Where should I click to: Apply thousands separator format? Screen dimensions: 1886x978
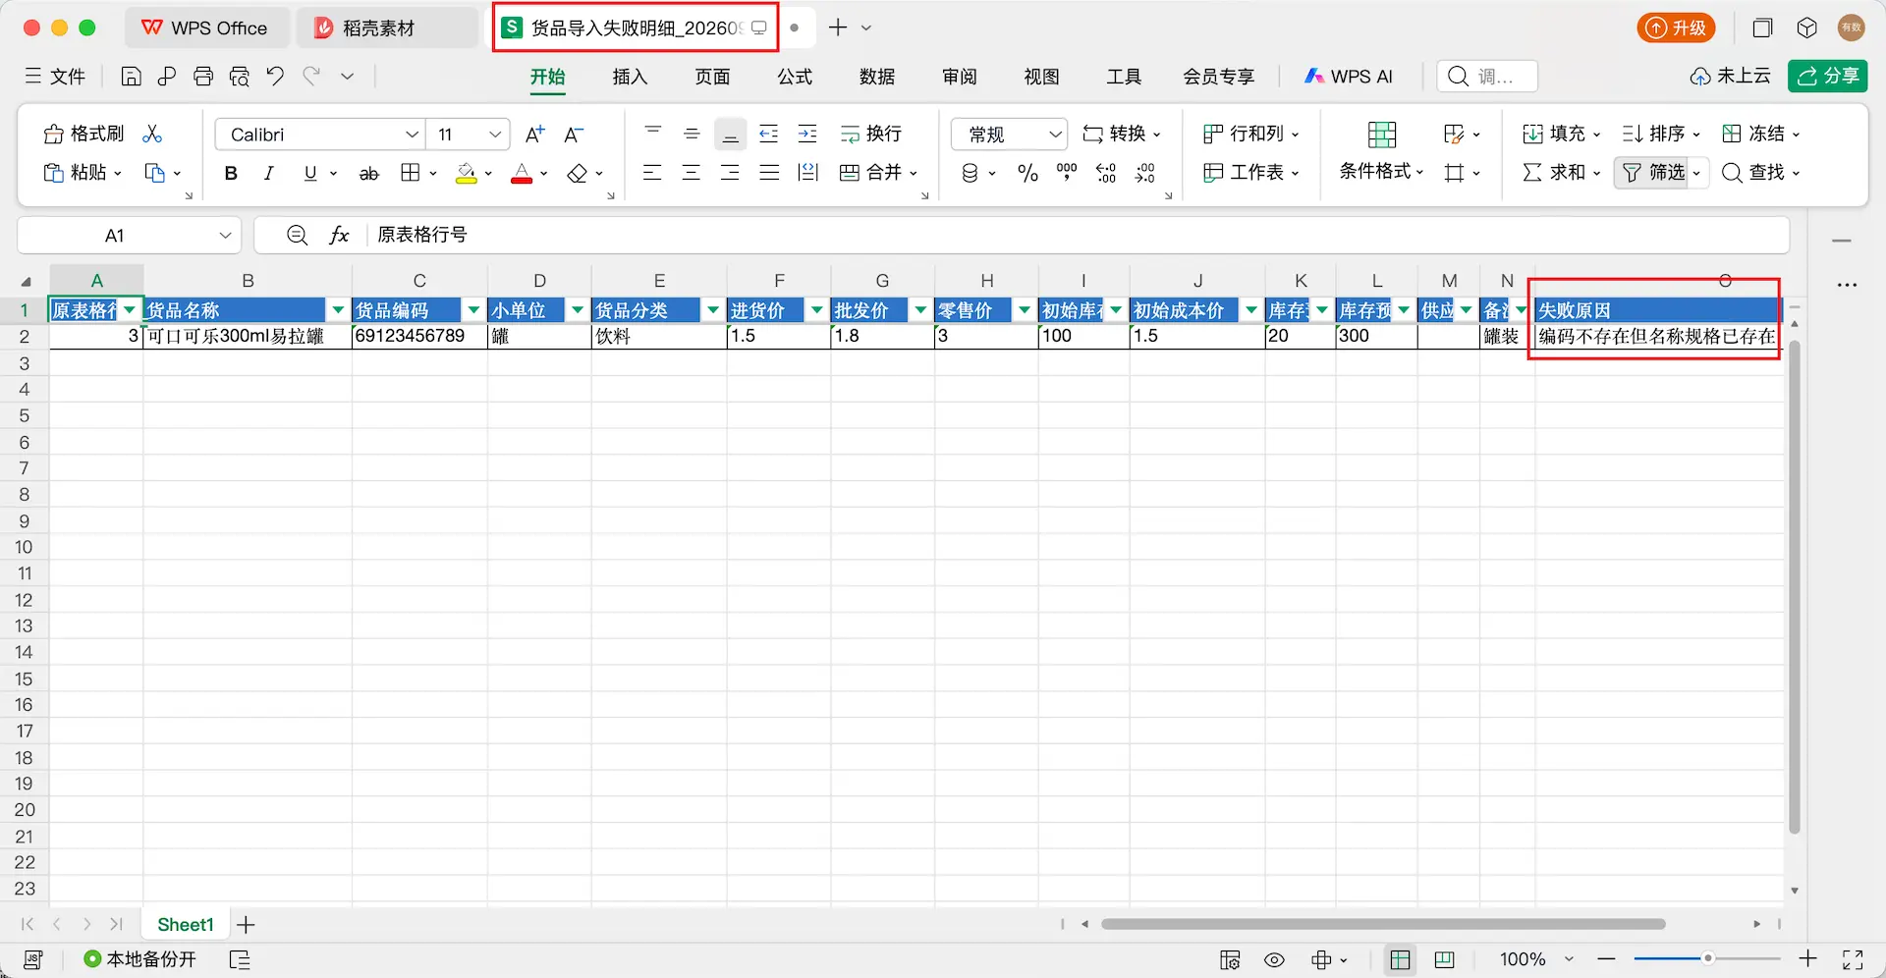point(1067,173)
